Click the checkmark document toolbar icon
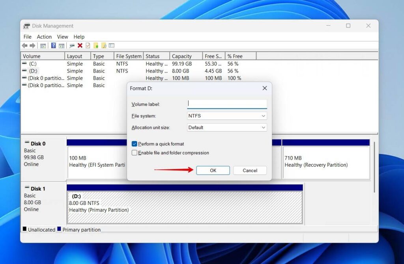Screen dimensions: 404x264 click(88, 45)
